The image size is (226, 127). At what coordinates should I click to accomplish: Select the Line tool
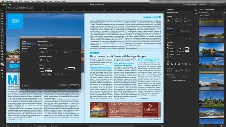tap(2, 27)
